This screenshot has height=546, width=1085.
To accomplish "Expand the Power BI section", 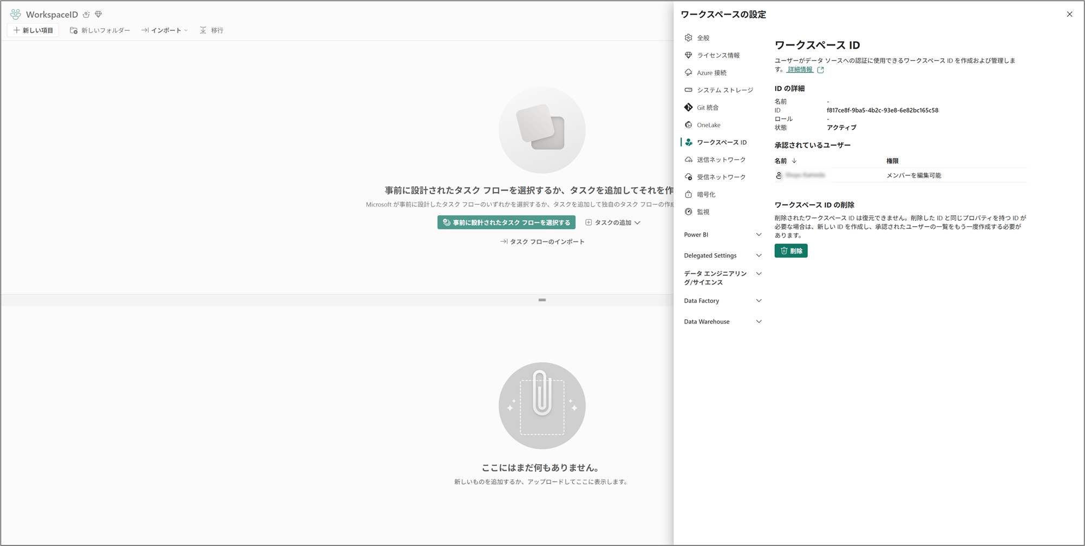I will coord(722,235).
